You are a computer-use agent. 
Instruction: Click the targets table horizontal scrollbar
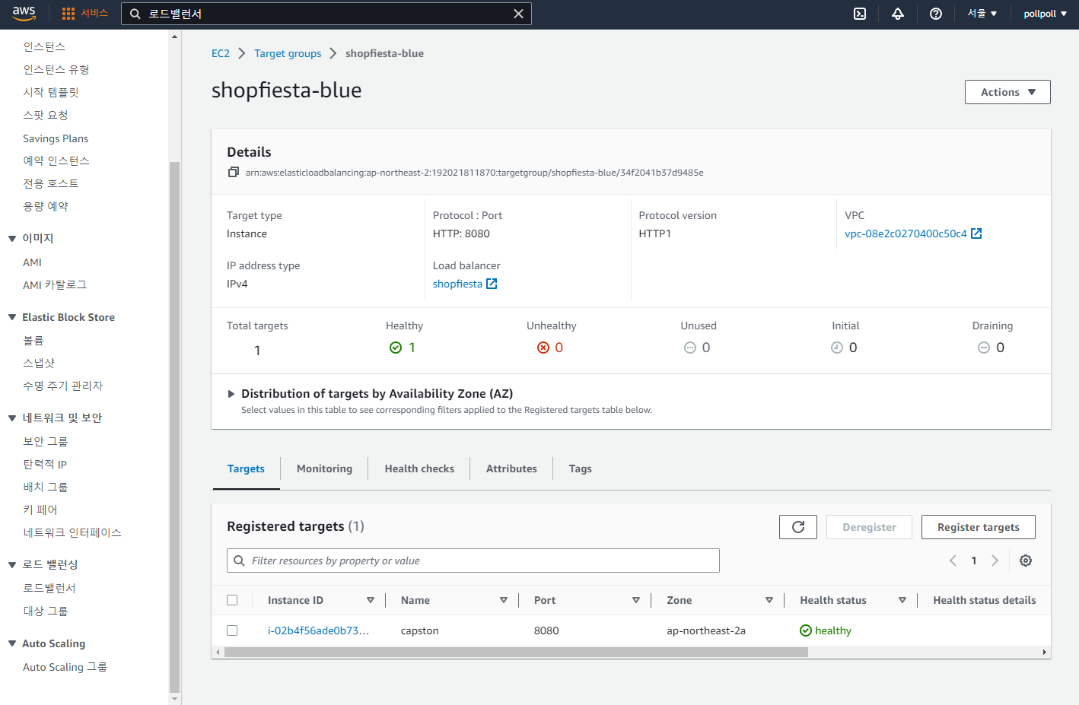click(x=516, y=652)
